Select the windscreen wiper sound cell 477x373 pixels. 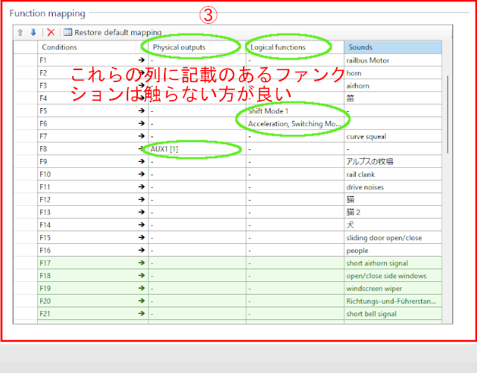tap(392, 288)
